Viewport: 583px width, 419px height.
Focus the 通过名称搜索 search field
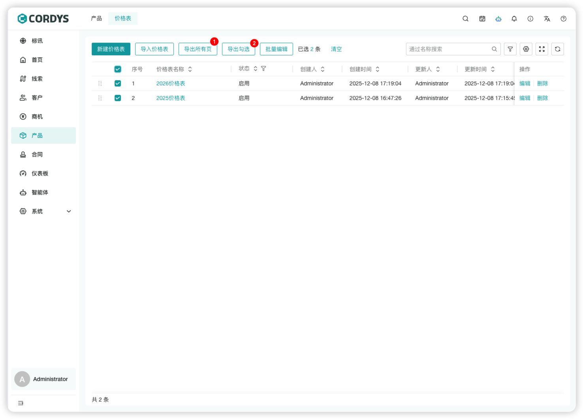(449, 49)
